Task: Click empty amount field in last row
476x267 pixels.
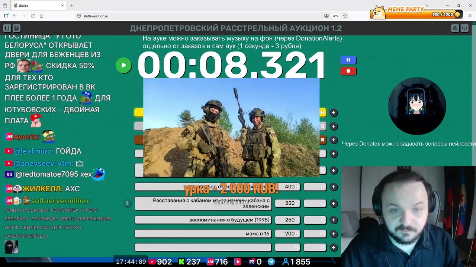Action: 287,247
